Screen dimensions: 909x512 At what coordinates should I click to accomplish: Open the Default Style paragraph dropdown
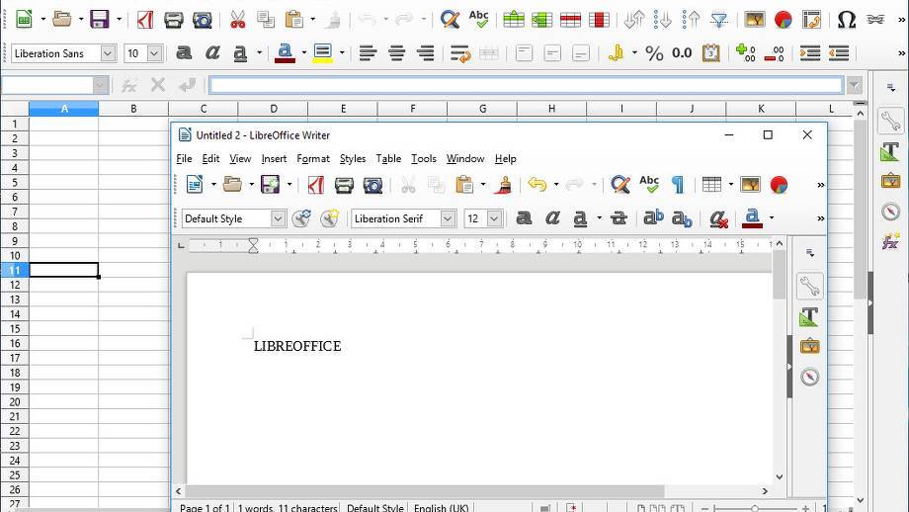[x=278, y=218]
